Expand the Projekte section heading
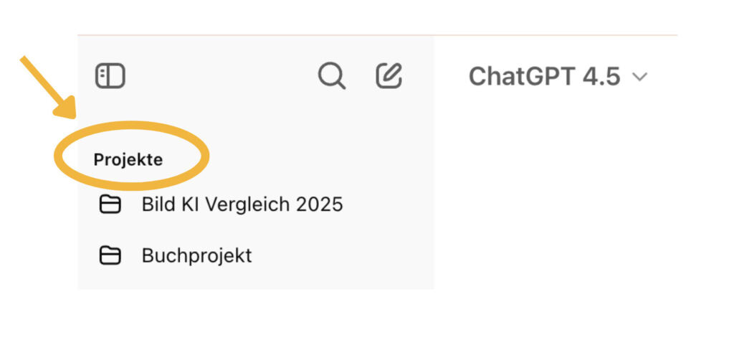The height and width of the screenshot is (338, 734). click(128, 160)
